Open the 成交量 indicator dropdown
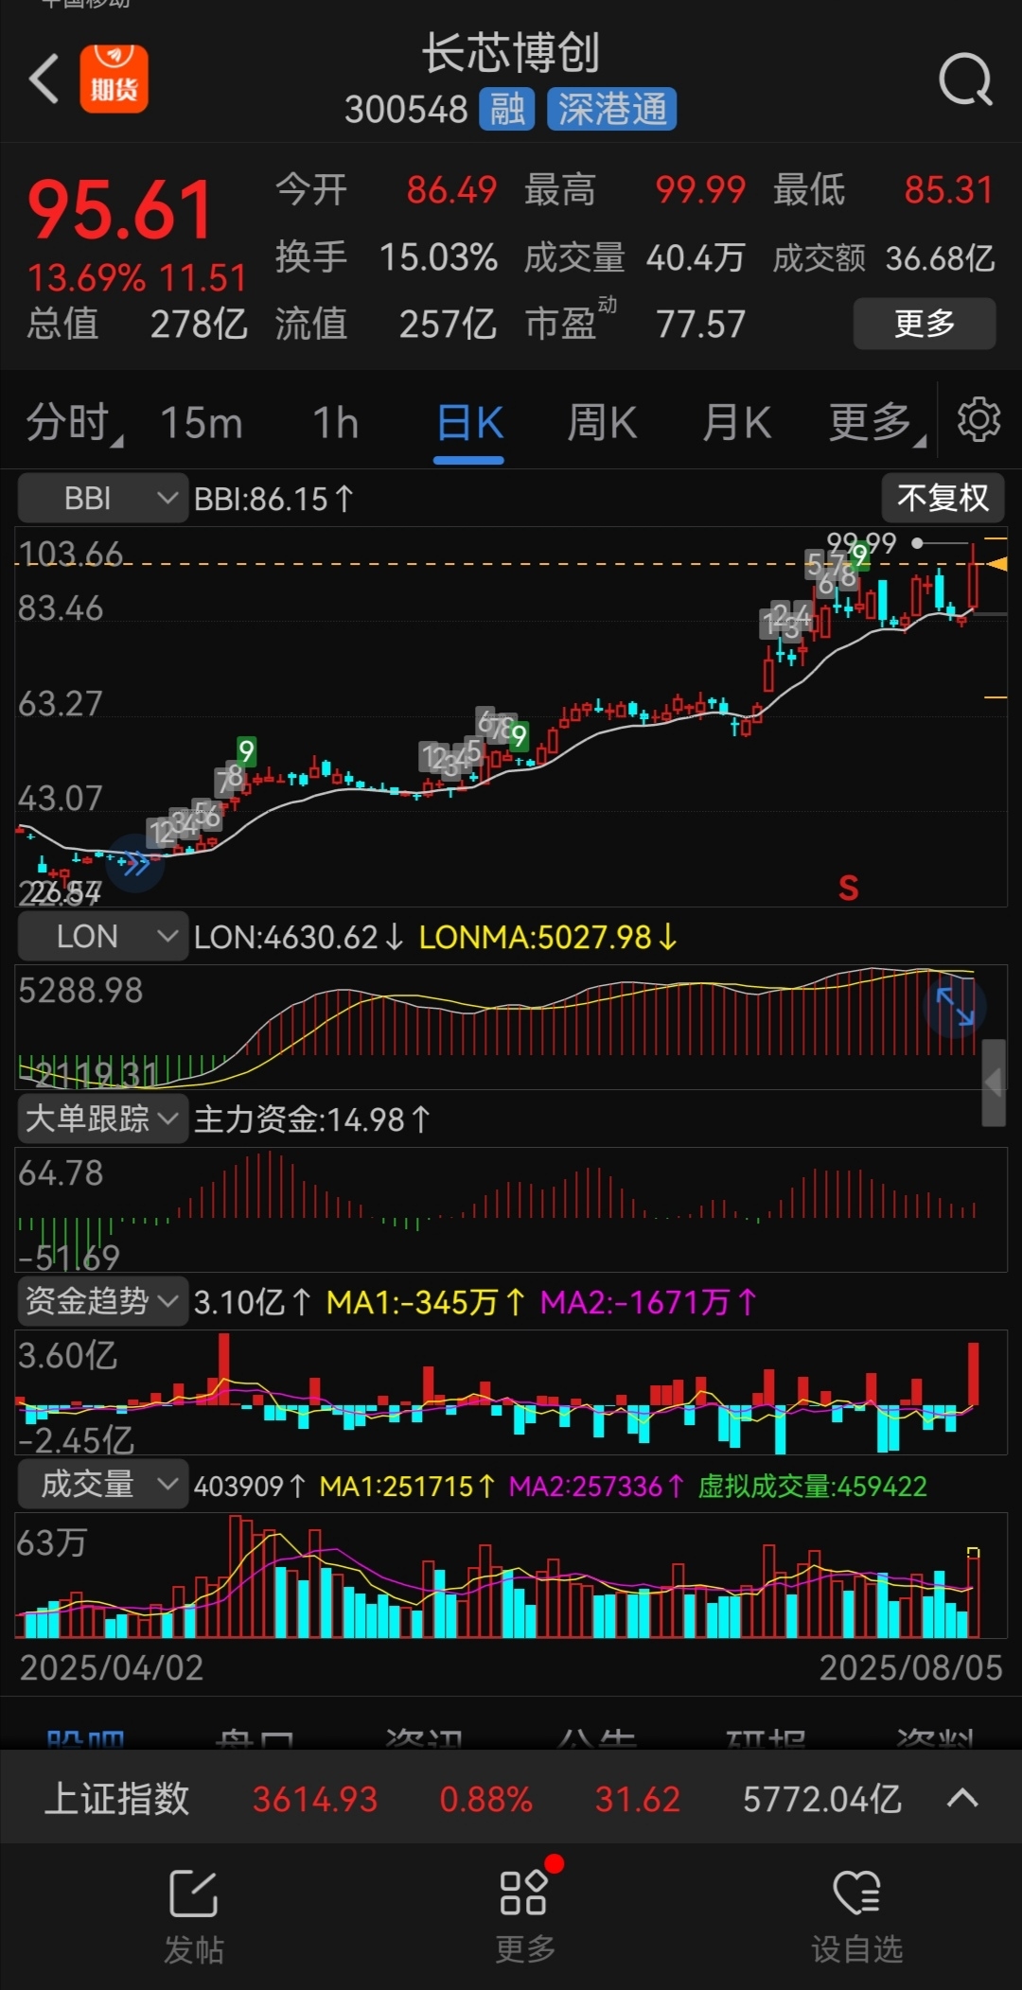Screen dimensions: 1022x1990 point(102,1485)
